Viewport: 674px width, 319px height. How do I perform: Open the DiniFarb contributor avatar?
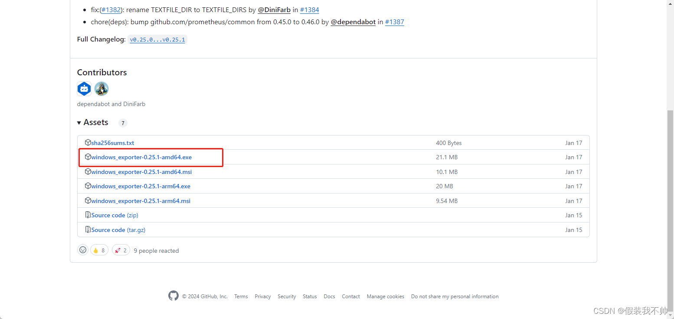[x=101, y=89]
